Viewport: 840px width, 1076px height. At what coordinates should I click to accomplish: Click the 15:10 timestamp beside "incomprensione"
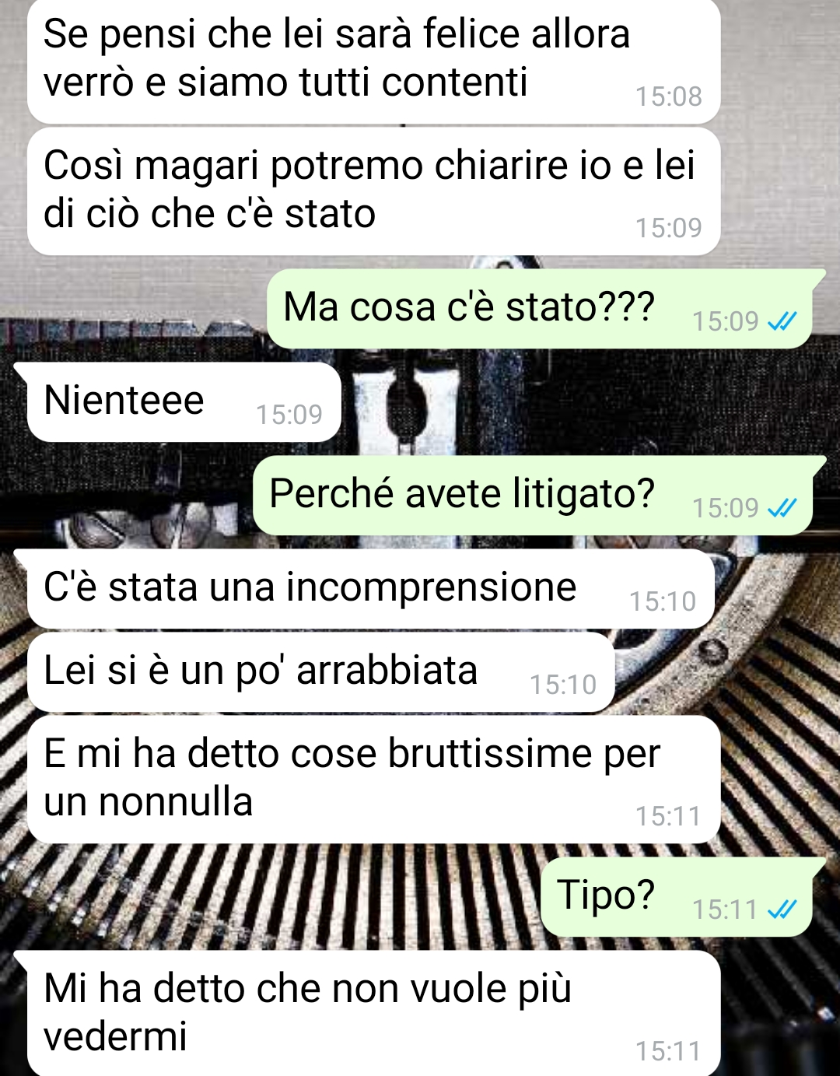pos(662,601)
